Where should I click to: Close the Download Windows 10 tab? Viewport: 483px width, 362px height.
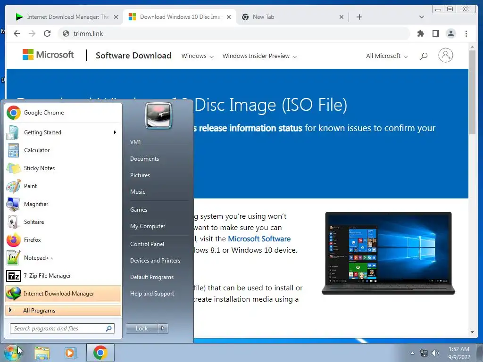point(229,17)
